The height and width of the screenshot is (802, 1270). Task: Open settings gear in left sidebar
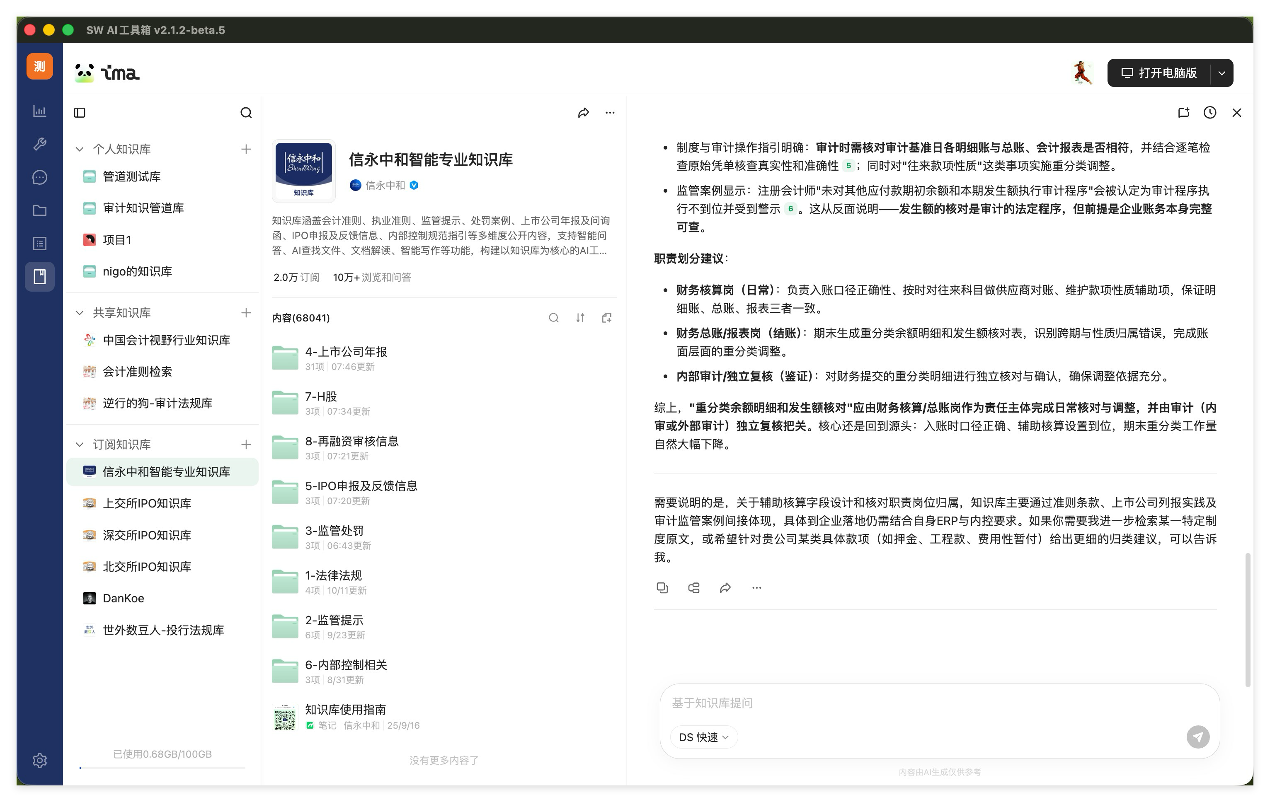click(x=39, y=761)
